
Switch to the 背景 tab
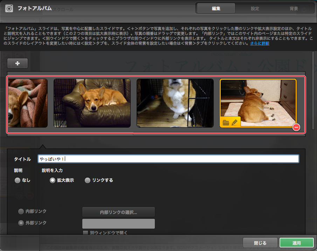point(294,8)
